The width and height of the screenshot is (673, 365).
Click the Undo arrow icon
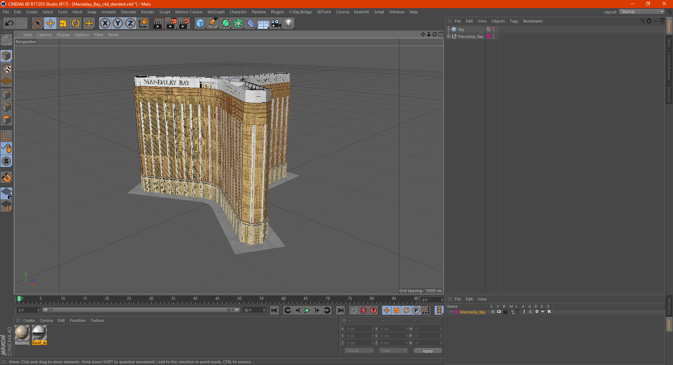click(9, 24)
